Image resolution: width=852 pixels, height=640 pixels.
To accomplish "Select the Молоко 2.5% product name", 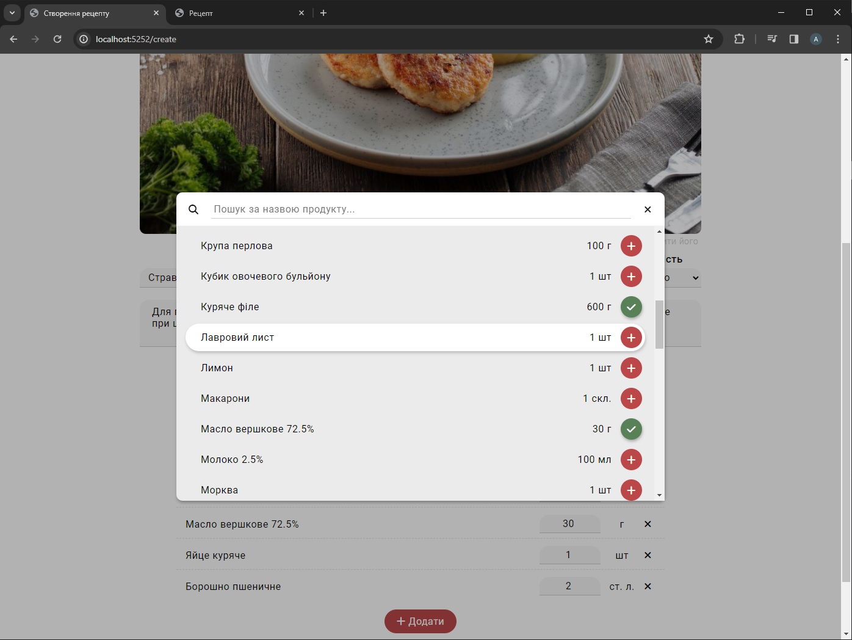I will [232, 460].
